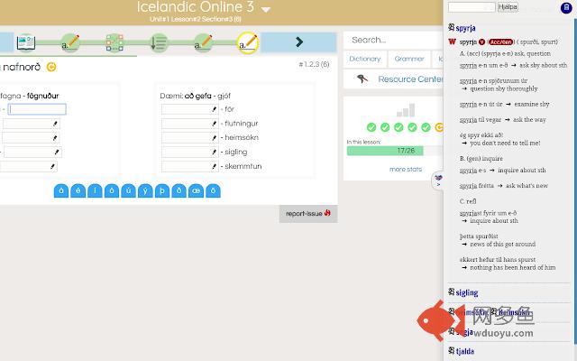Screen dimensions: 577x361
Task: Click the Resource Center tool icon
Action: pyautogui.click(x=362, y=79)
